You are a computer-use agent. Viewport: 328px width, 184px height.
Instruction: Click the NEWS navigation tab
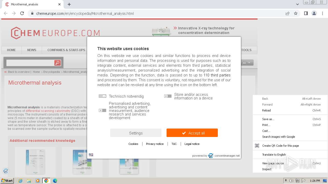pyautogui.click(x=32, y=50)
